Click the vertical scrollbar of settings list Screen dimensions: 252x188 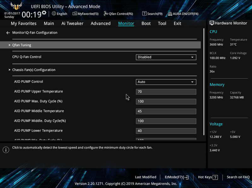204,82
